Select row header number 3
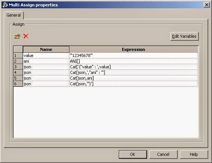 pyautogui.click(x=18, y=67)
